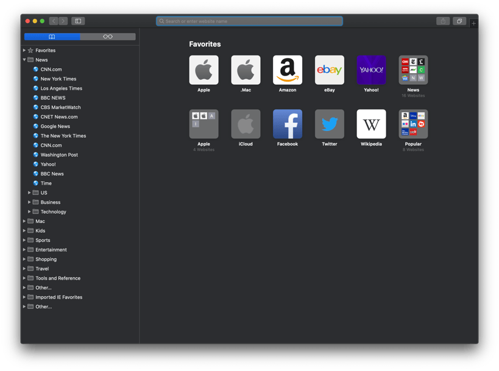Go forward with the forward arrow button
The image size is (499, 371).
[63, 21]
